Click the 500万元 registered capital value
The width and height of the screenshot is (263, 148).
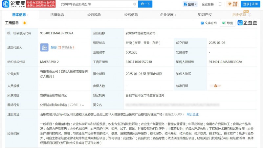(131, 52)
